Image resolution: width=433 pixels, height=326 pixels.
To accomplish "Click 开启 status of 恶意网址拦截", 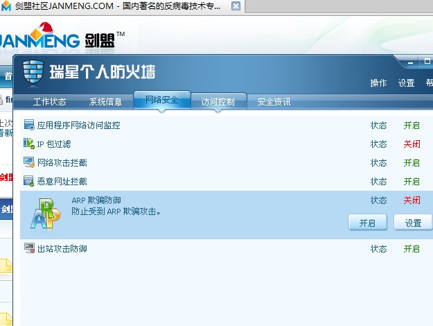I will [x=412, y=182].
